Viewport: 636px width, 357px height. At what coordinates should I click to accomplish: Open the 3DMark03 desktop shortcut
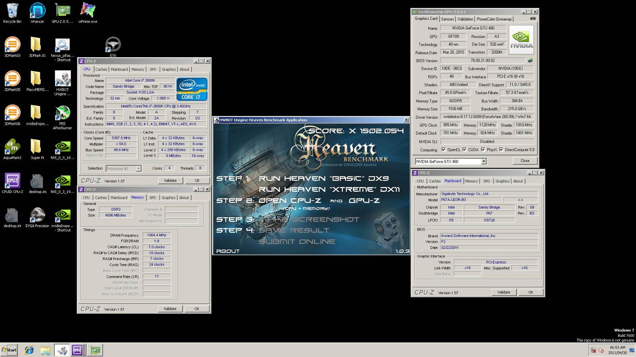tap(12, 47)
